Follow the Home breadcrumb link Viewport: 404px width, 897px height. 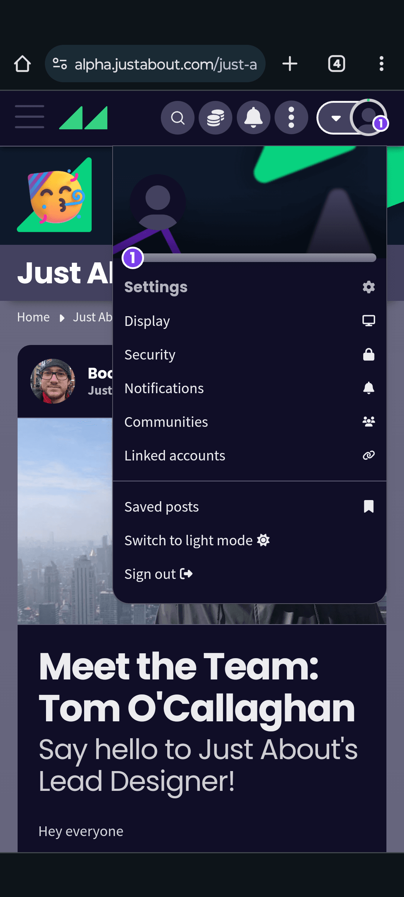33,317
